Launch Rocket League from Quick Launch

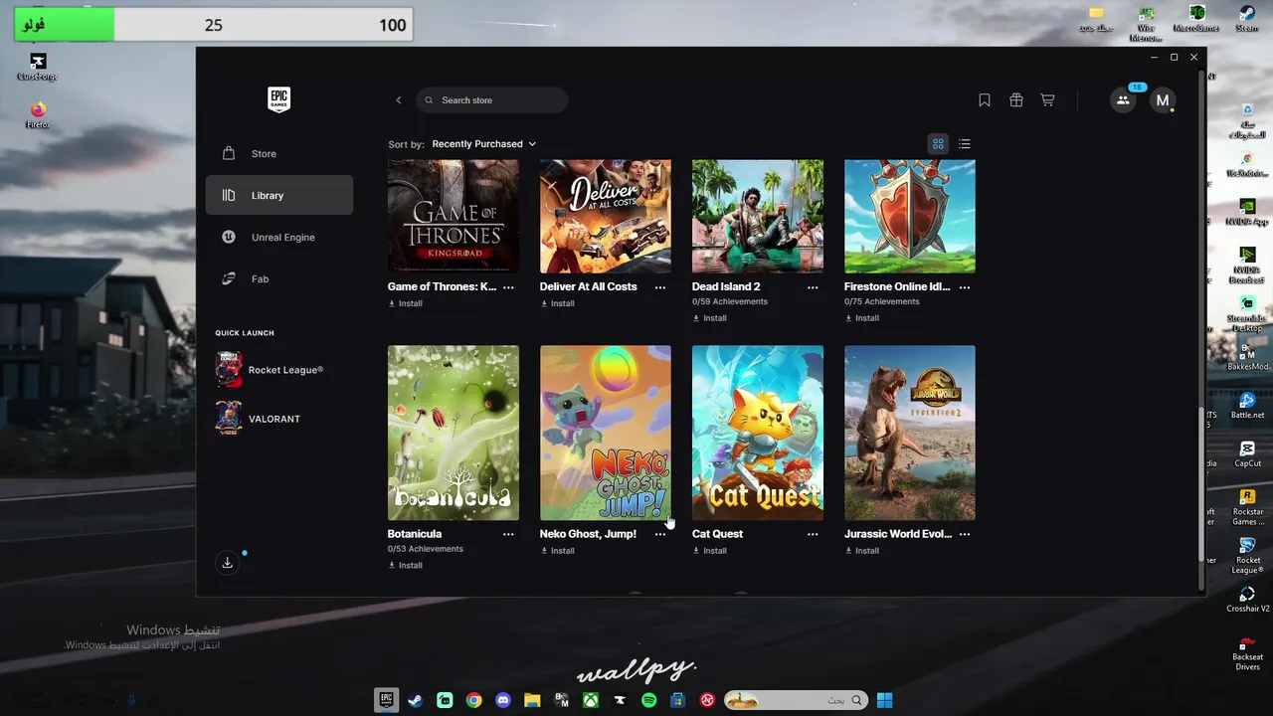(x=271, y=370)
